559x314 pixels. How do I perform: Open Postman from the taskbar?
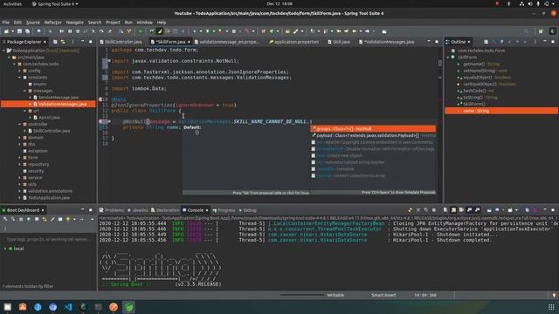tap(114, 307)
